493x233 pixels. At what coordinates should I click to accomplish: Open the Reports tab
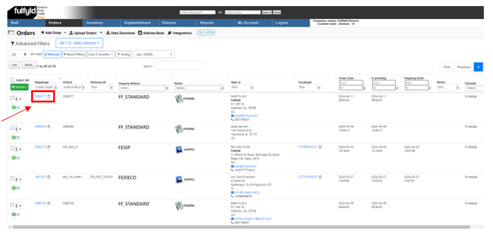pyautogui.click(x=206, y=23)
